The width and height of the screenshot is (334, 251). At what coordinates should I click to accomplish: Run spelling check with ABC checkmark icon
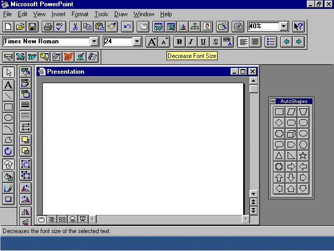pos(60,27)
